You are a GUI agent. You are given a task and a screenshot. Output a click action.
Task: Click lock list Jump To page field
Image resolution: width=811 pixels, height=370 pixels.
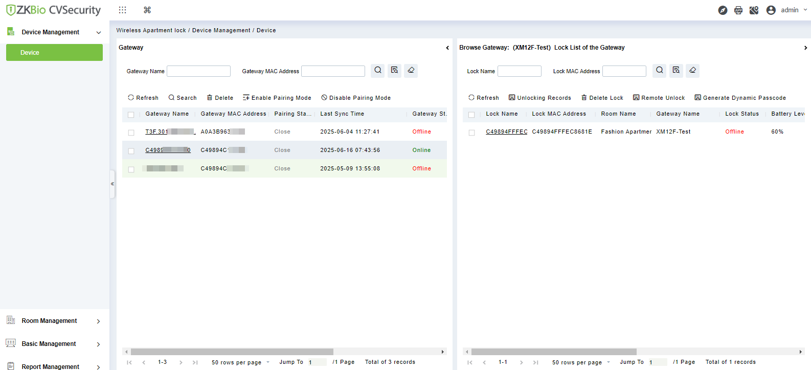tap(657, 362)
